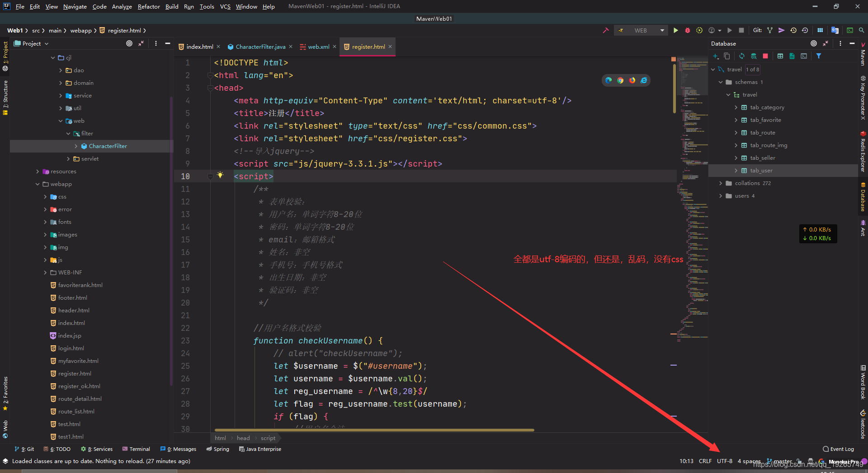Collapse the webapp folder

point(38,184)
